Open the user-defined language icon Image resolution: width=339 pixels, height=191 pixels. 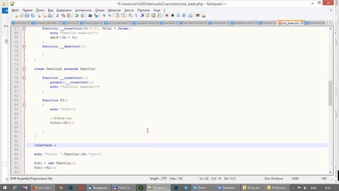(x=148, y=15)
